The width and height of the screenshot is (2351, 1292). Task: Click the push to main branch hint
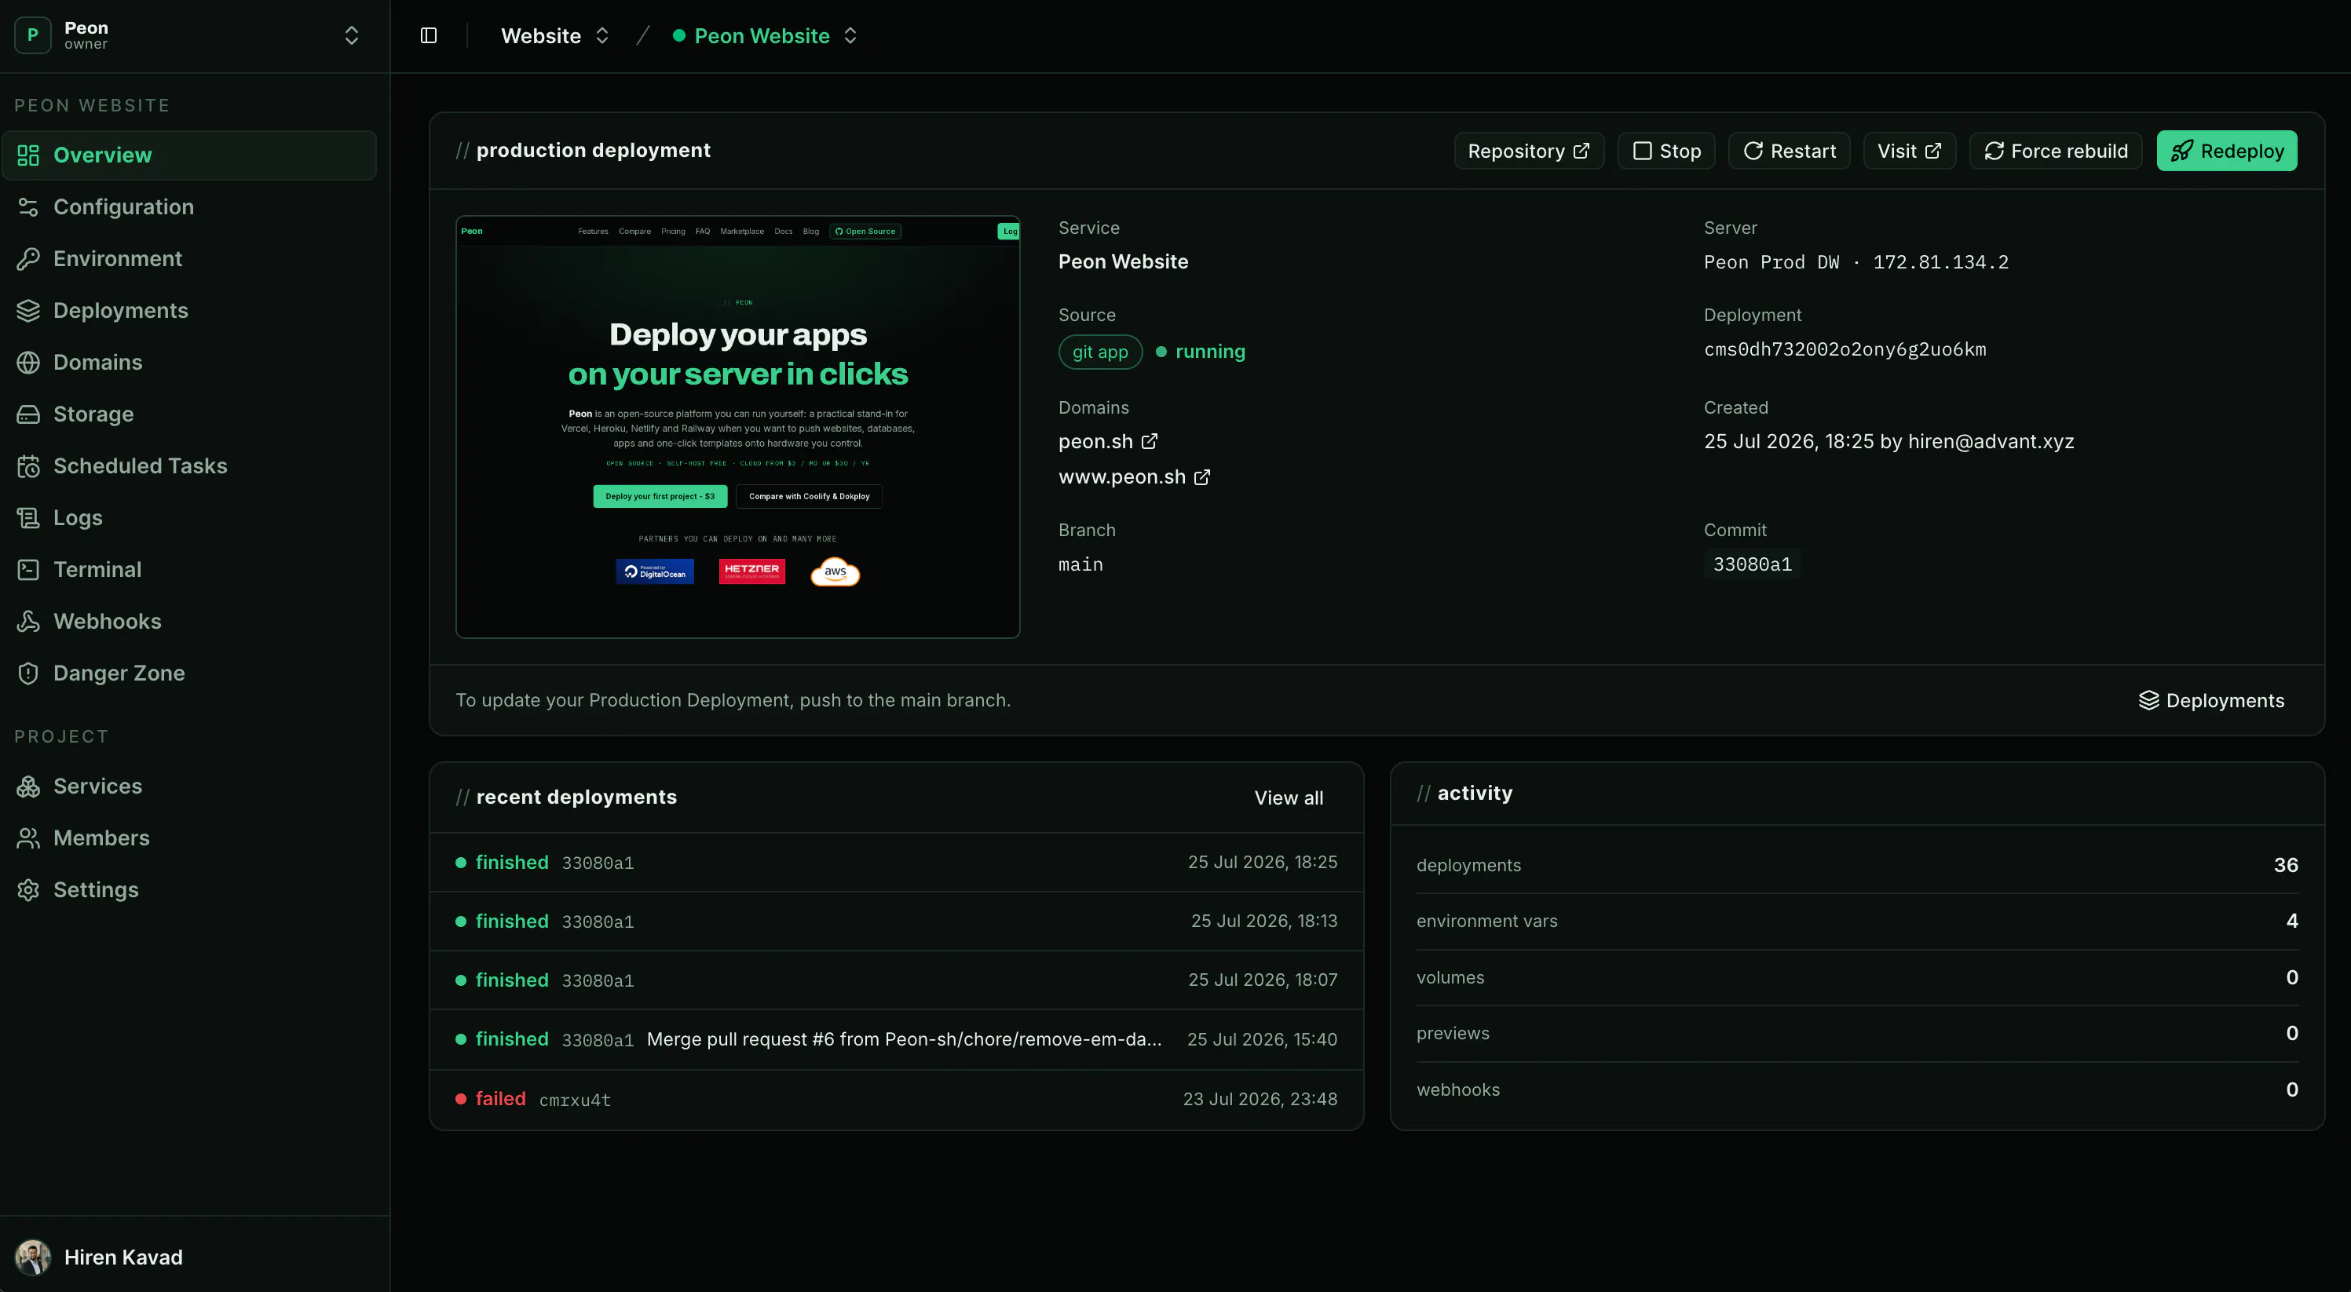tap(733, 701)
